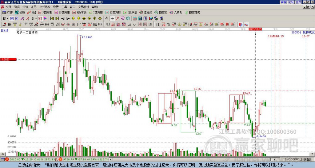Viewport: 315px width, 168px height.
Task: Open 赢家服务 service with dollar icon
Action: point(193,12)
